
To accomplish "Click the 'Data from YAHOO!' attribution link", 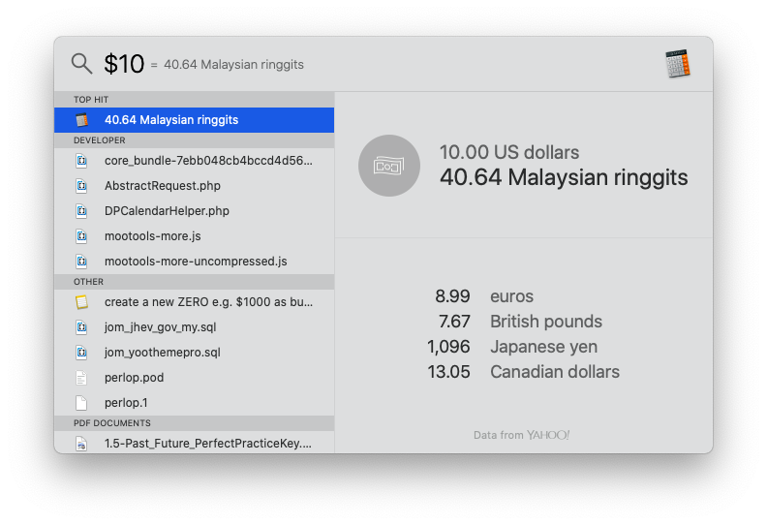I will 521,435.
